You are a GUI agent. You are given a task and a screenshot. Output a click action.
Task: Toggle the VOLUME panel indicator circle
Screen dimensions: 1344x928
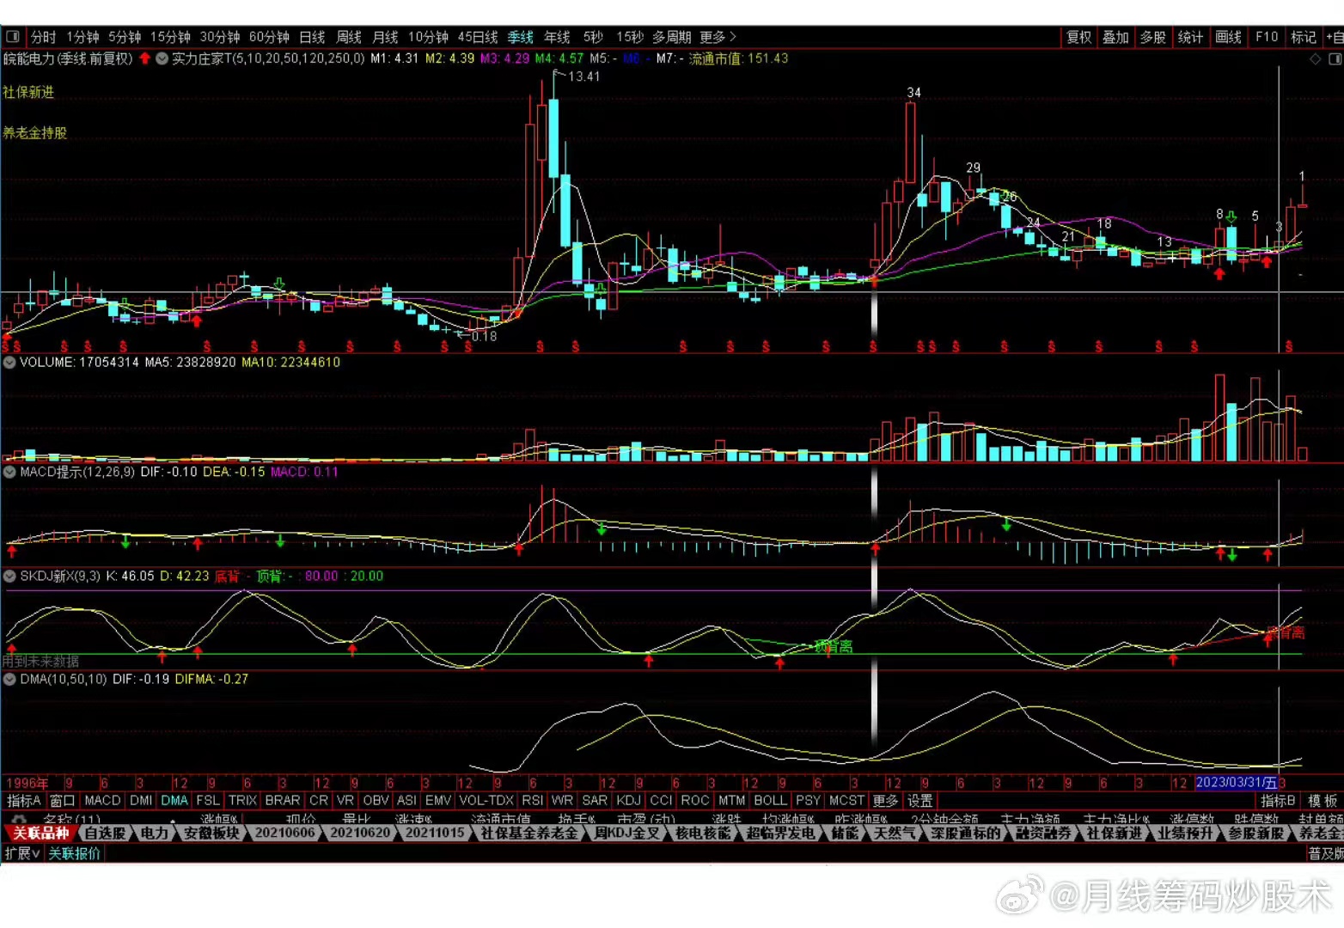click(x=9, y=363)
